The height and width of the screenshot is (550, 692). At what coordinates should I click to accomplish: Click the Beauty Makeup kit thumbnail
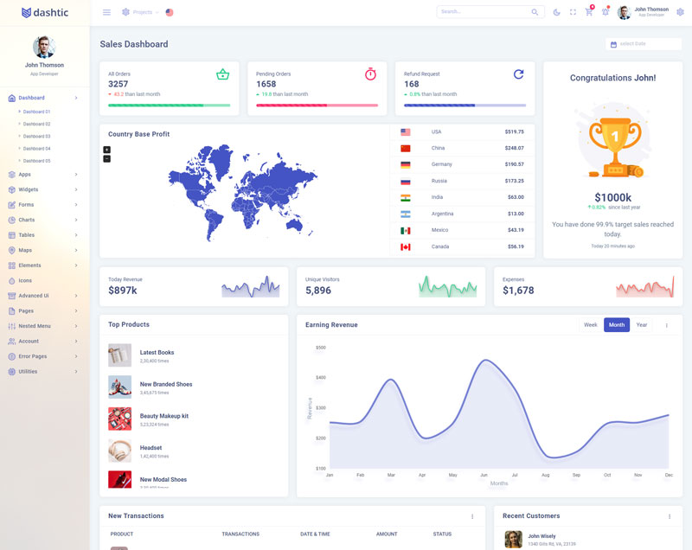coord(119,419)
